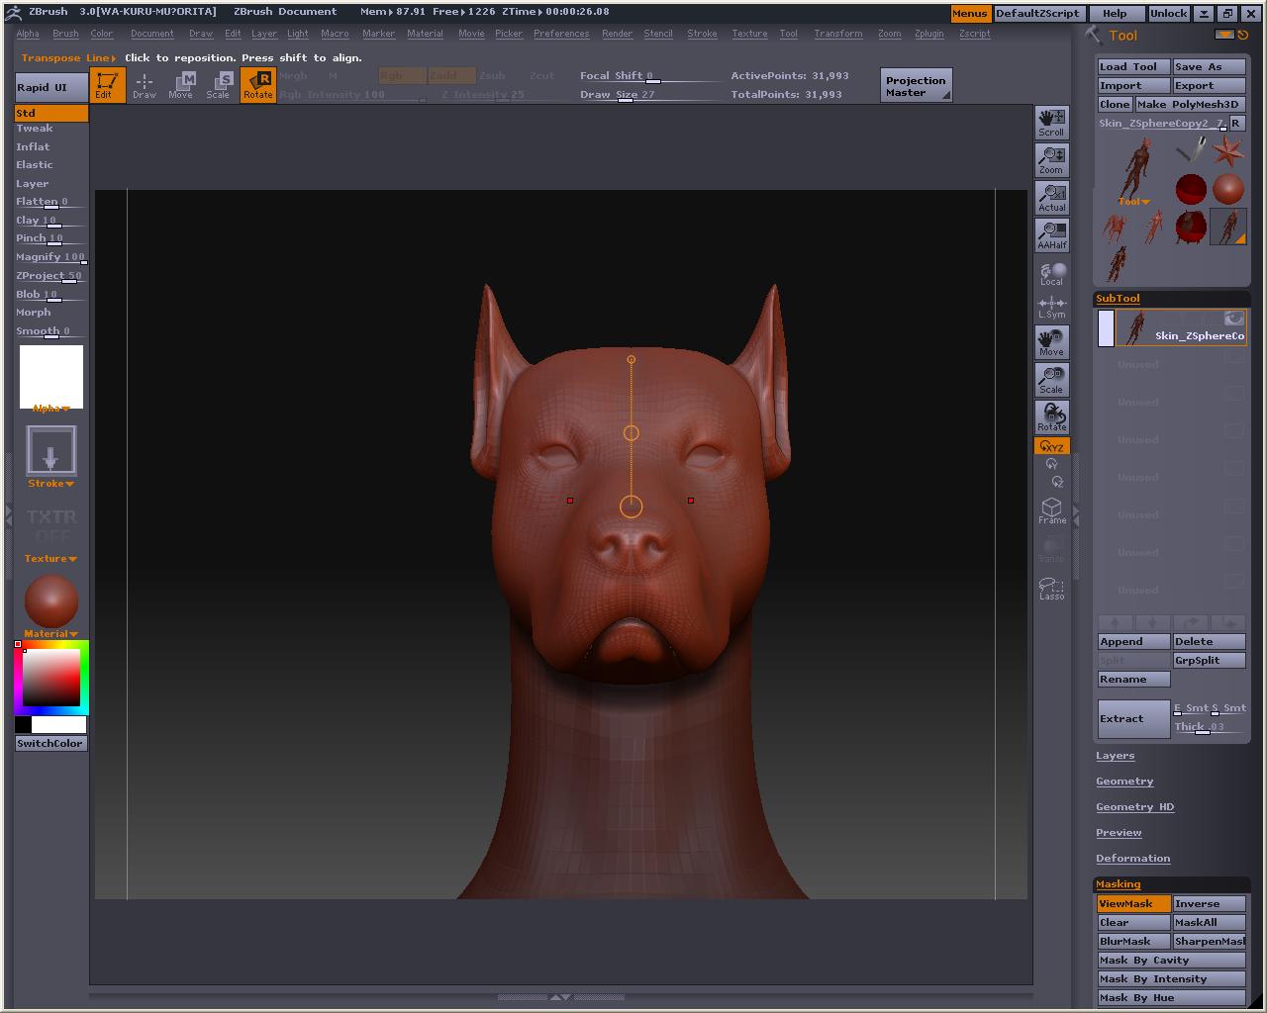Collapse the Masking subpalette

click(x=1118, y=884)
